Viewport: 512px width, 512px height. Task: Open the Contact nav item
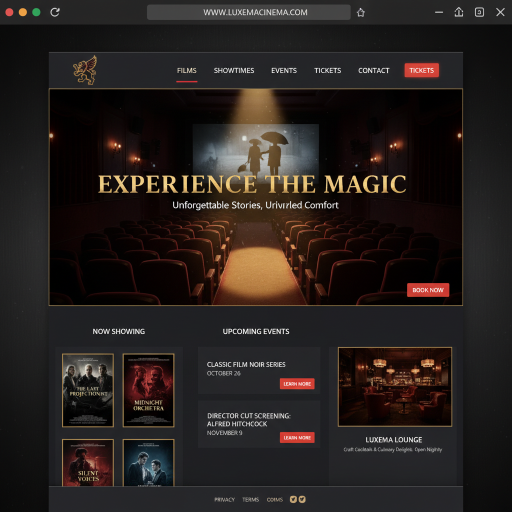[373, 70]
